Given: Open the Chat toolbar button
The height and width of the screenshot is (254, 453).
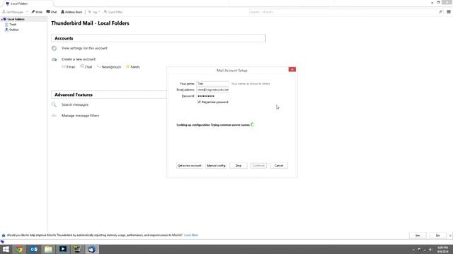Looking at the screenshot, I should [52, 12].
